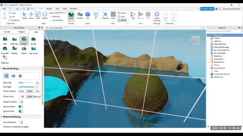Activate the Move tool in ribbon
The height and width of the screenshot is (136, 243).
31,15
